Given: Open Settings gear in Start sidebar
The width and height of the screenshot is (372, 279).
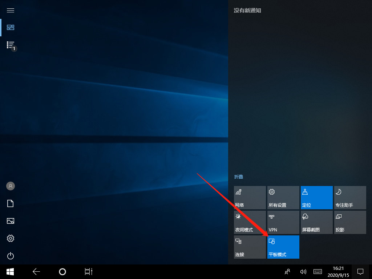Looking at the screenshot, I should [x=11, y=238].
